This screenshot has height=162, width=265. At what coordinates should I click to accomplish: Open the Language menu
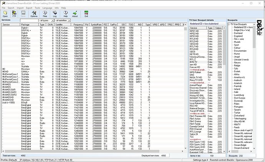(x=47, y=8)
